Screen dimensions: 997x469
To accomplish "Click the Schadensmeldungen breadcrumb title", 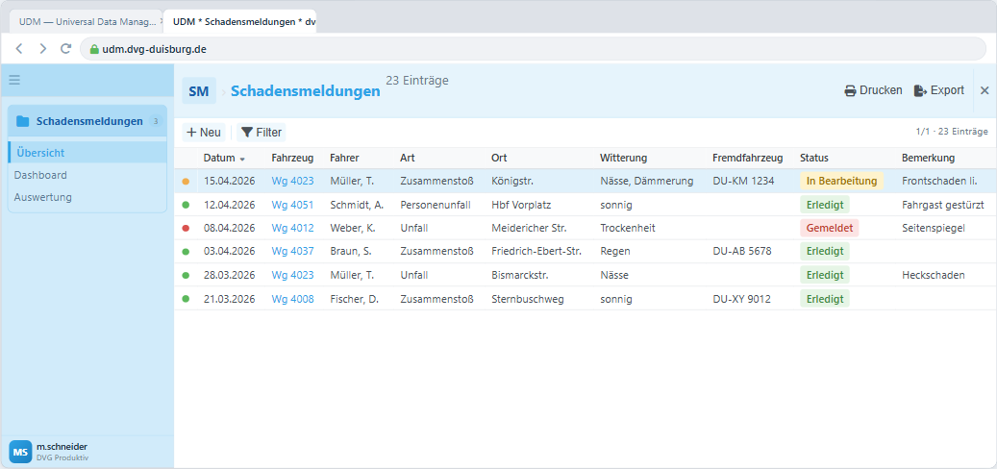I will coord(305,91).
